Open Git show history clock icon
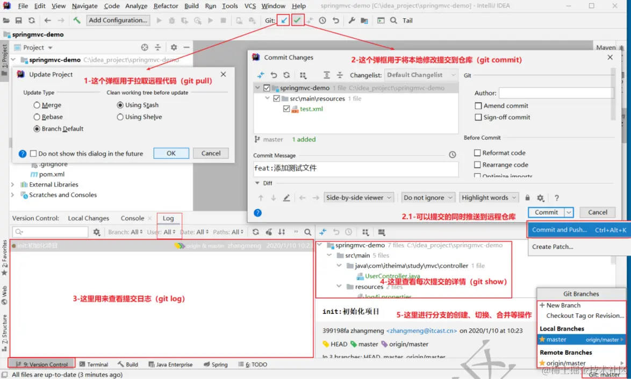Viewport: 631px width, 379px height. (x=322, y=20)
